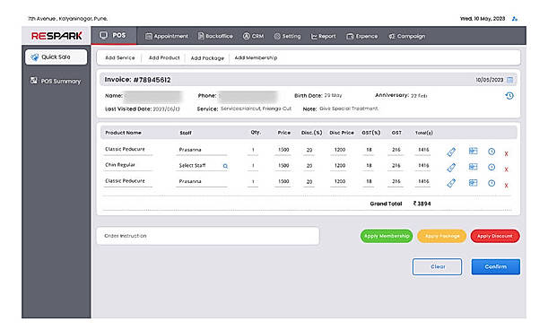This screenshot has height=330, width=548.
Task: Click Add Service
Action: coord(120,57)
